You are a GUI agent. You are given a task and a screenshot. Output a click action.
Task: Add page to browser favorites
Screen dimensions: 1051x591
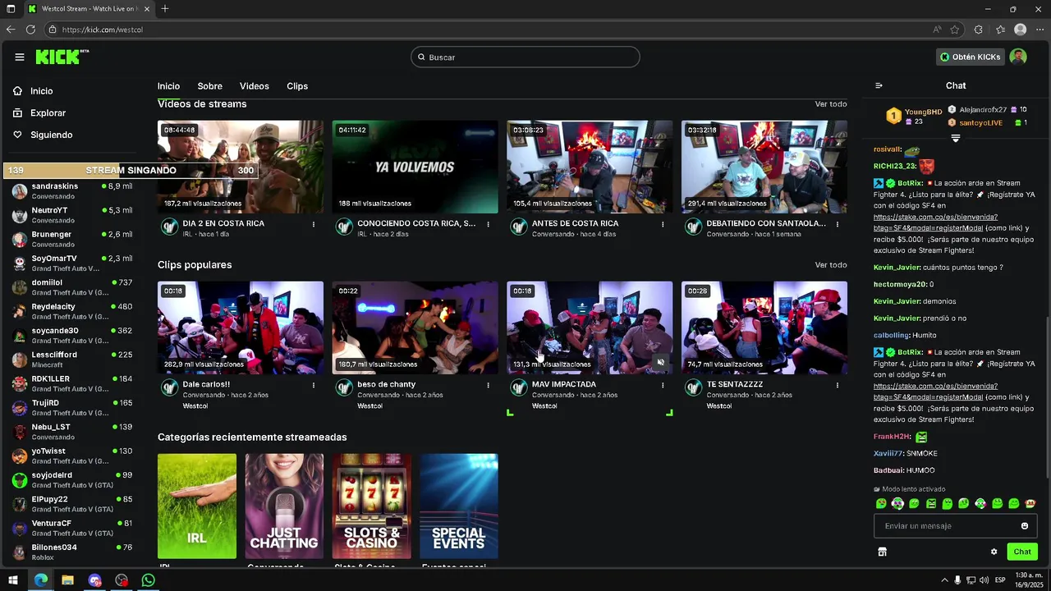955,29
